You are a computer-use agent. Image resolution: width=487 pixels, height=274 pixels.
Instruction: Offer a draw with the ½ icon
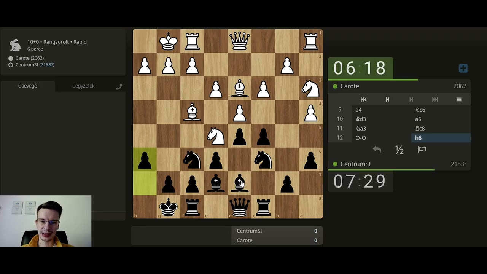(x=399, y=150)
